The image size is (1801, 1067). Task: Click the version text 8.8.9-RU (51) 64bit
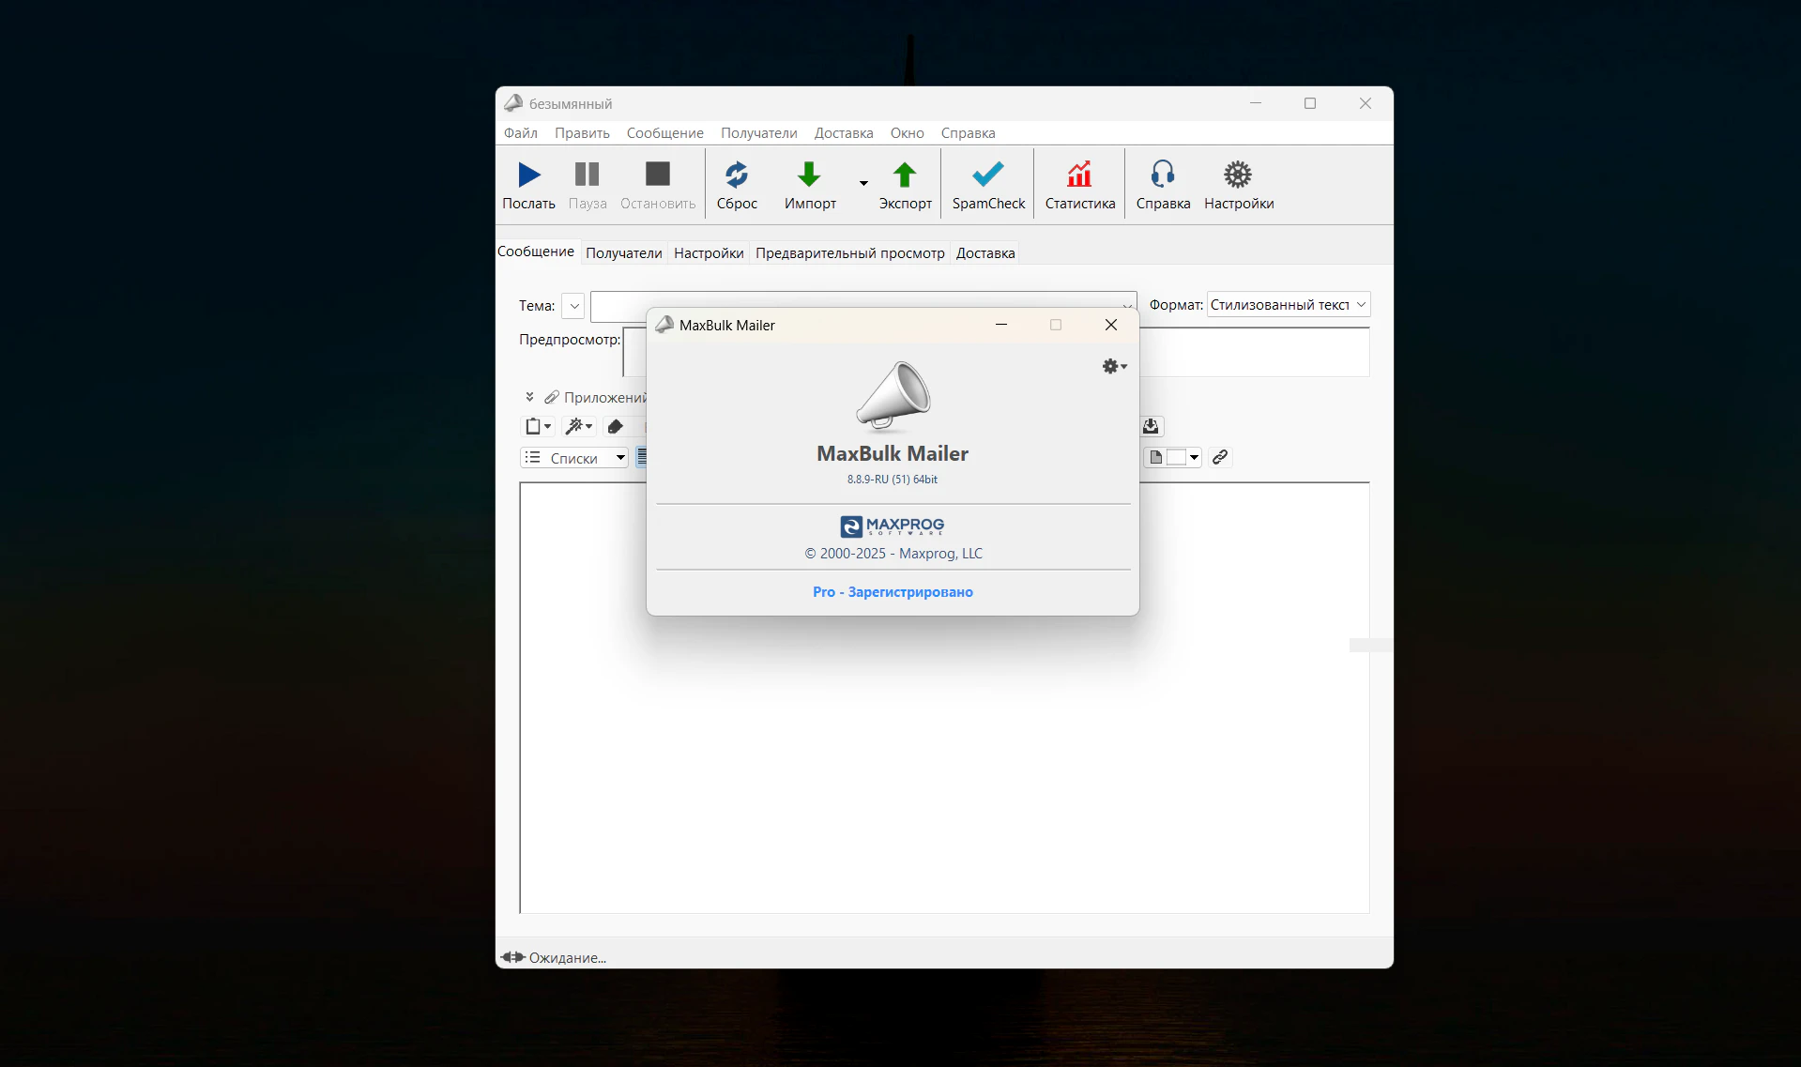(x=893, y=480)
